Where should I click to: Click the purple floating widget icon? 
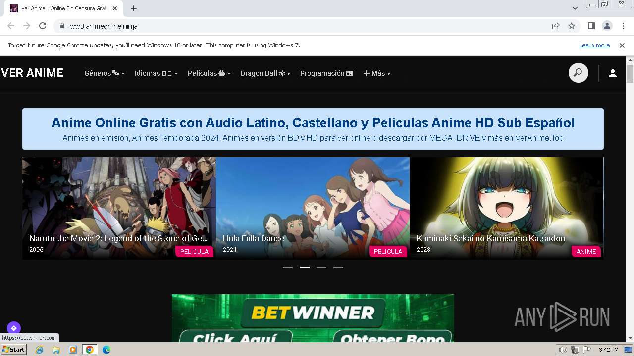point(14,328)
